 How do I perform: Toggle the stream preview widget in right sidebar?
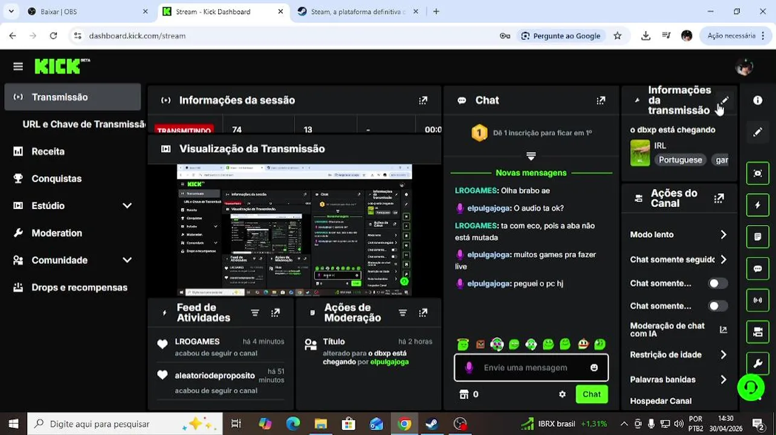click(757, 173)
